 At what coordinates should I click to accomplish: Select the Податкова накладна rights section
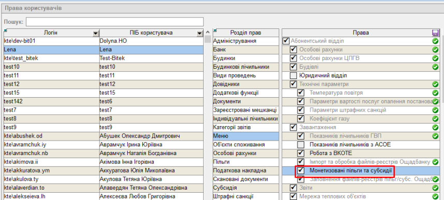tap(246, 171)
